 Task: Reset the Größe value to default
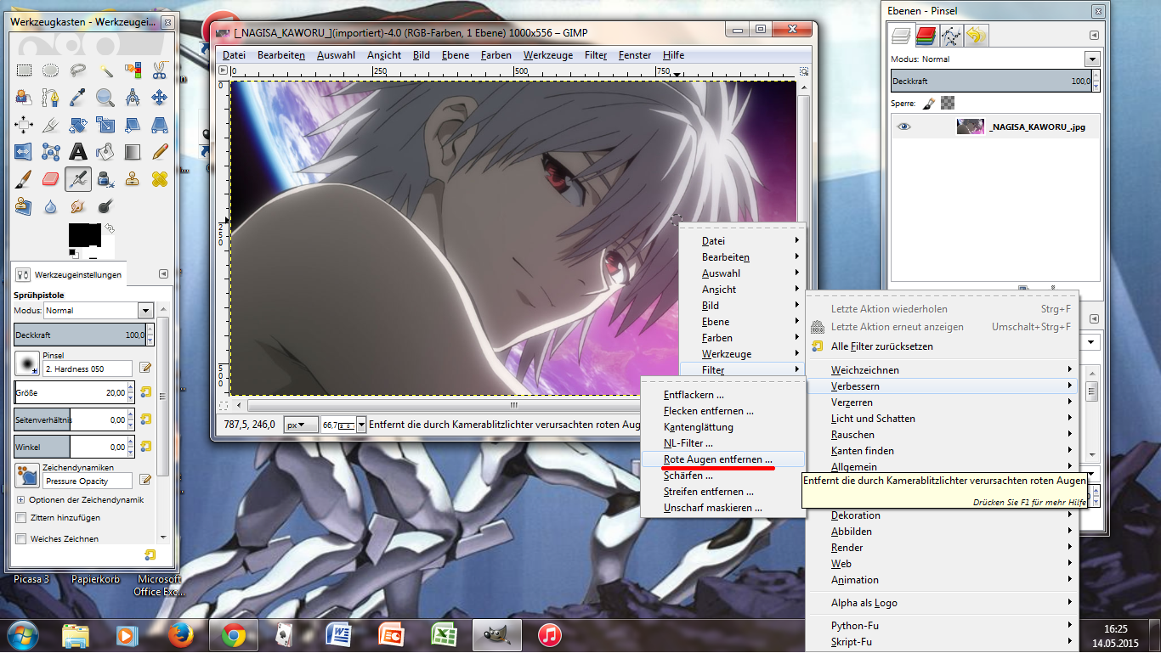(x=145, y=392)
